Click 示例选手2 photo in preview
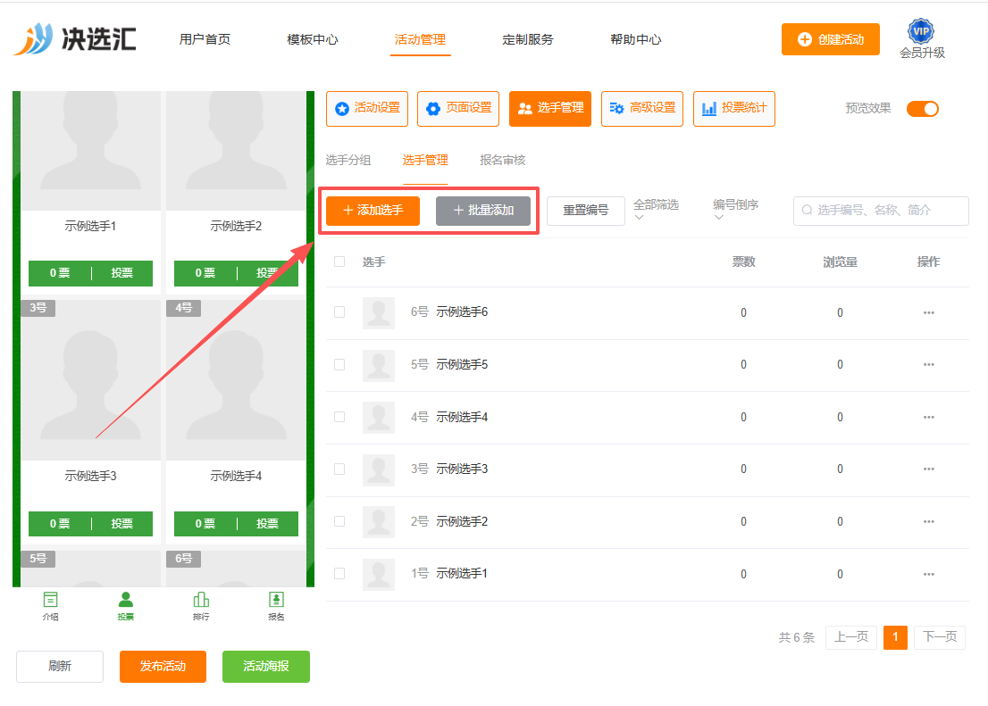The height and width of the screenshot is (706, 988). (x=236, y=151)
